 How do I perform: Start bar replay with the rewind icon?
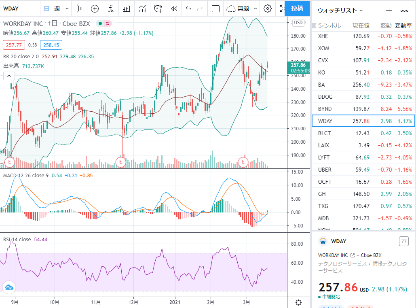tap(174, 9)
